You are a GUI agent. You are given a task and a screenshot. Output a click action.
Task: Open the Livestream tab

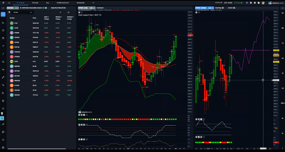click(x=100, y=8)
